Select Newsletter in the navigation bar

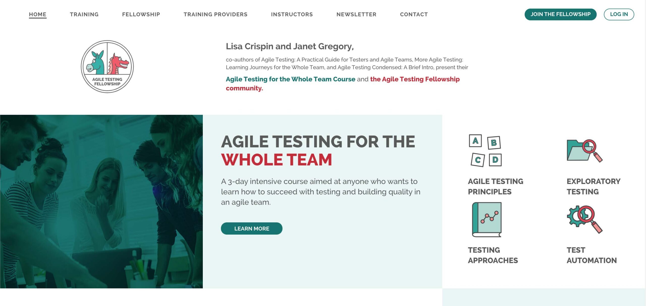point(356,14)
